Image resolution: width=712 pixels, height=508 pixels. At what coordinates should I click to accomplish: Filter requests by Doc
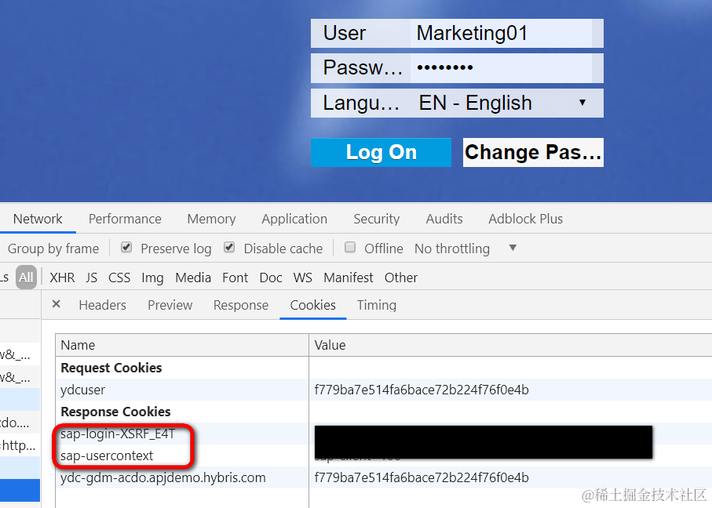coord(271,278)
